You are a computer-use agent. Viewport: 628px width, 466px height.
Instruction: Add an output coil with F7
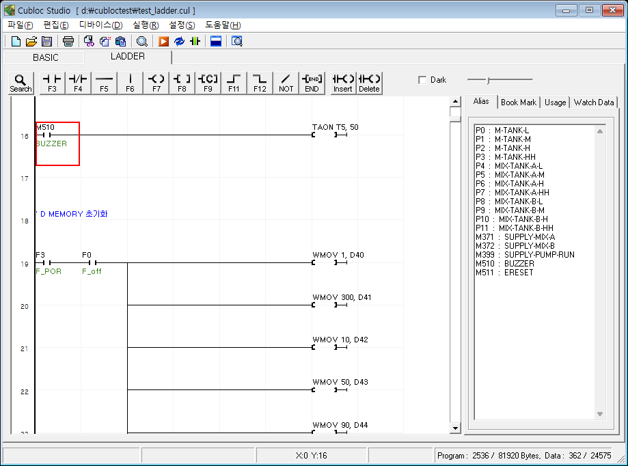tap(156, 83)
